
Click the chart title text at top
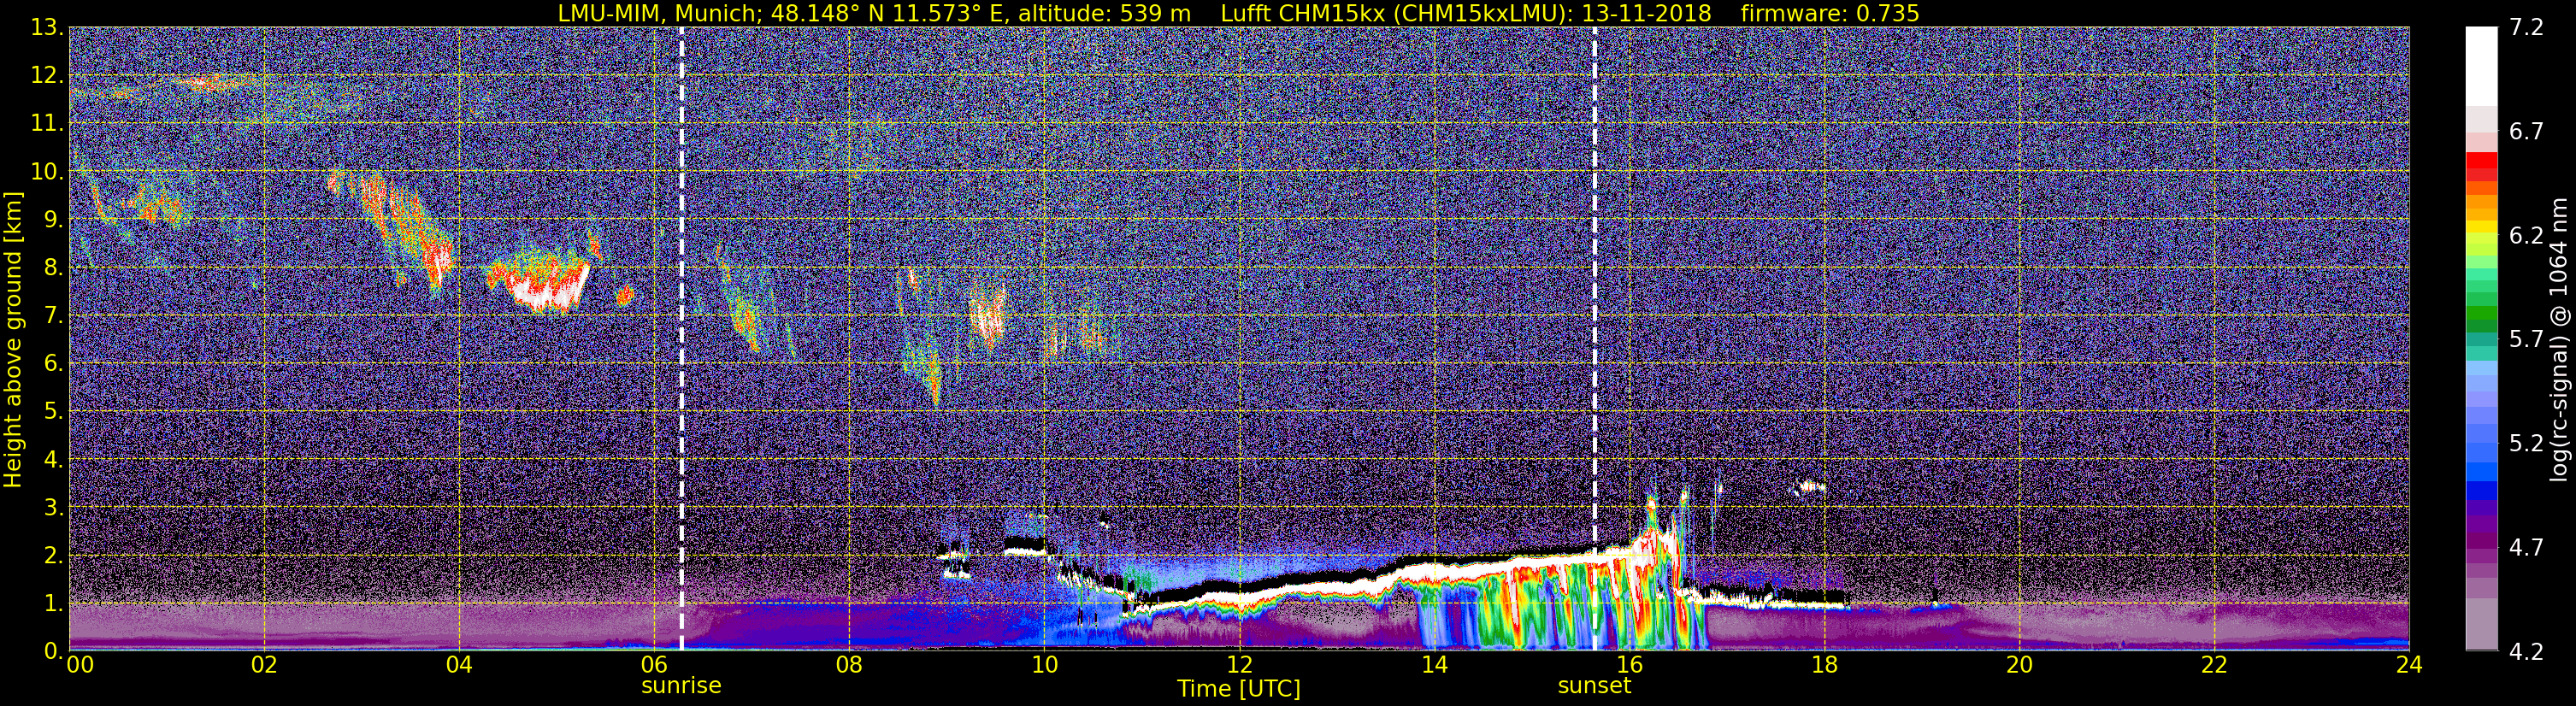tap(1238, 13)
